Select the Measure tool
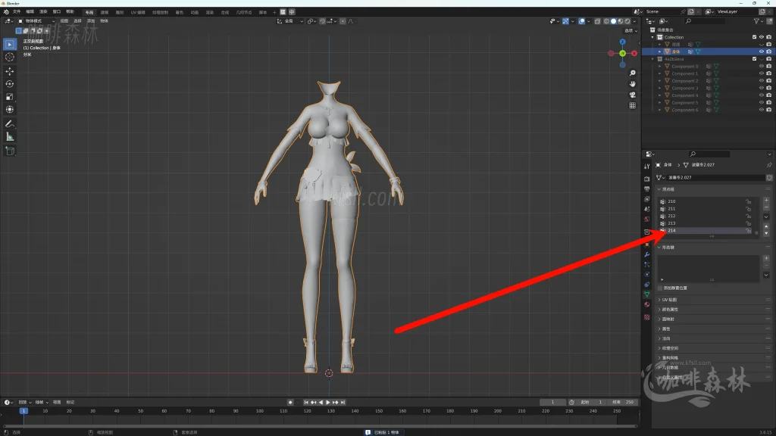Image resolution: width=776 pixels, height=436 pixels. (9, 137)
